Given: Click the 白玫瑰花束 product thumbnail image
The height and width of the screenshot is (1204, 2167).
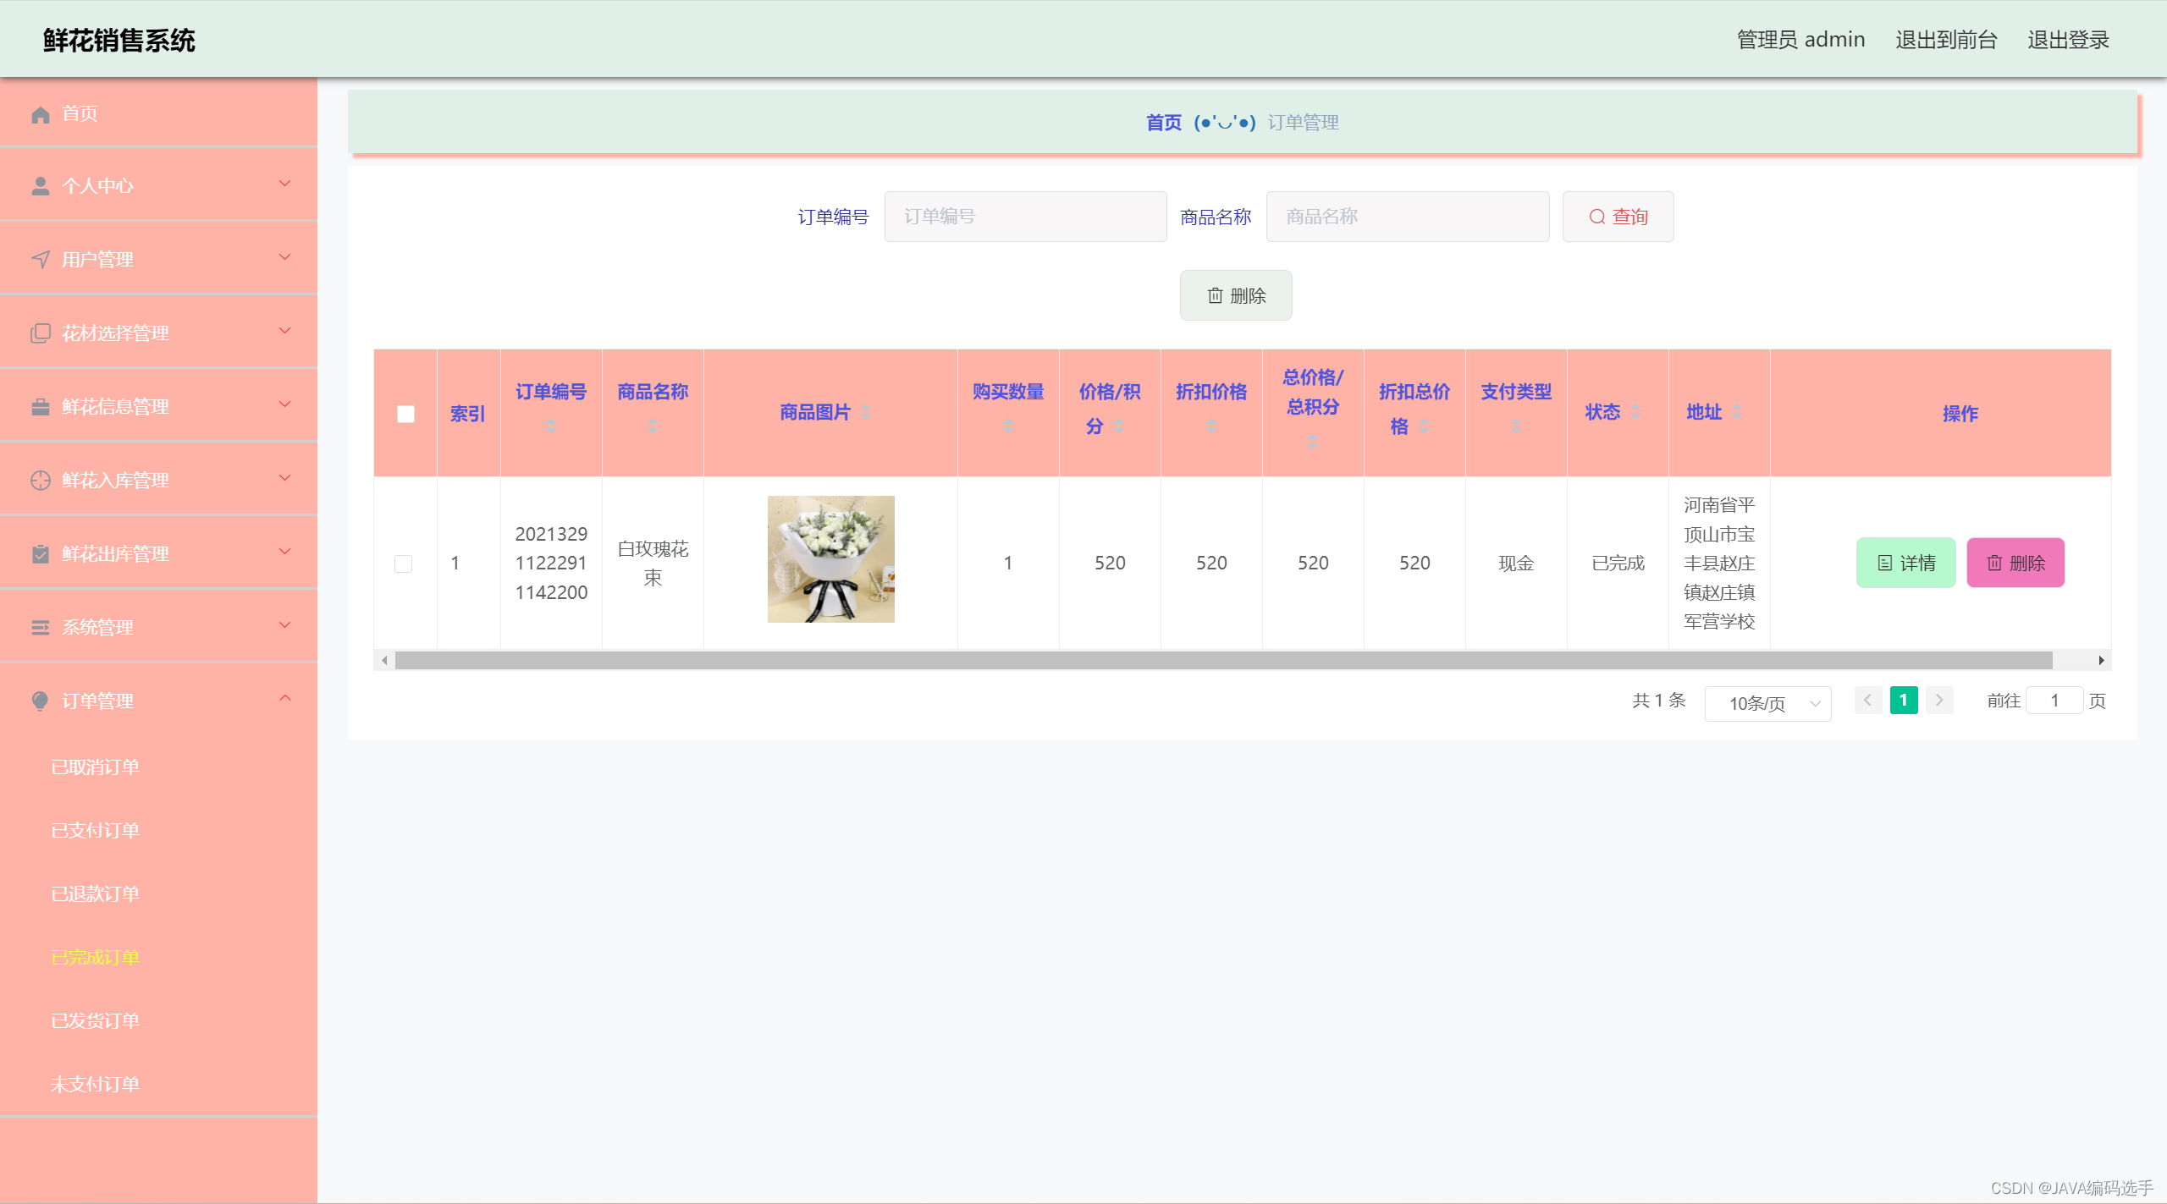Looking at the screenshot, I should click(x=830, y=559).
